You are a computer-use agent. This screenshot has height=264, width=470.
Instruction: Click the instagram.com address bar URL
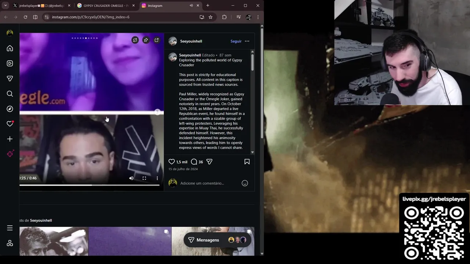(91, 17)
